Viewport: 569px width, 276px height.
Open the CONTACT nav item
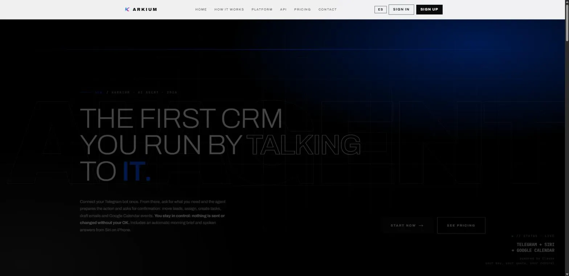[x=328, y=9]
